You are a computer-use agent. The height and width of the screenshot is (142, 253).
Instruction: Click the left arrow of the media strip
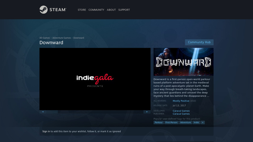click(43, 112)
